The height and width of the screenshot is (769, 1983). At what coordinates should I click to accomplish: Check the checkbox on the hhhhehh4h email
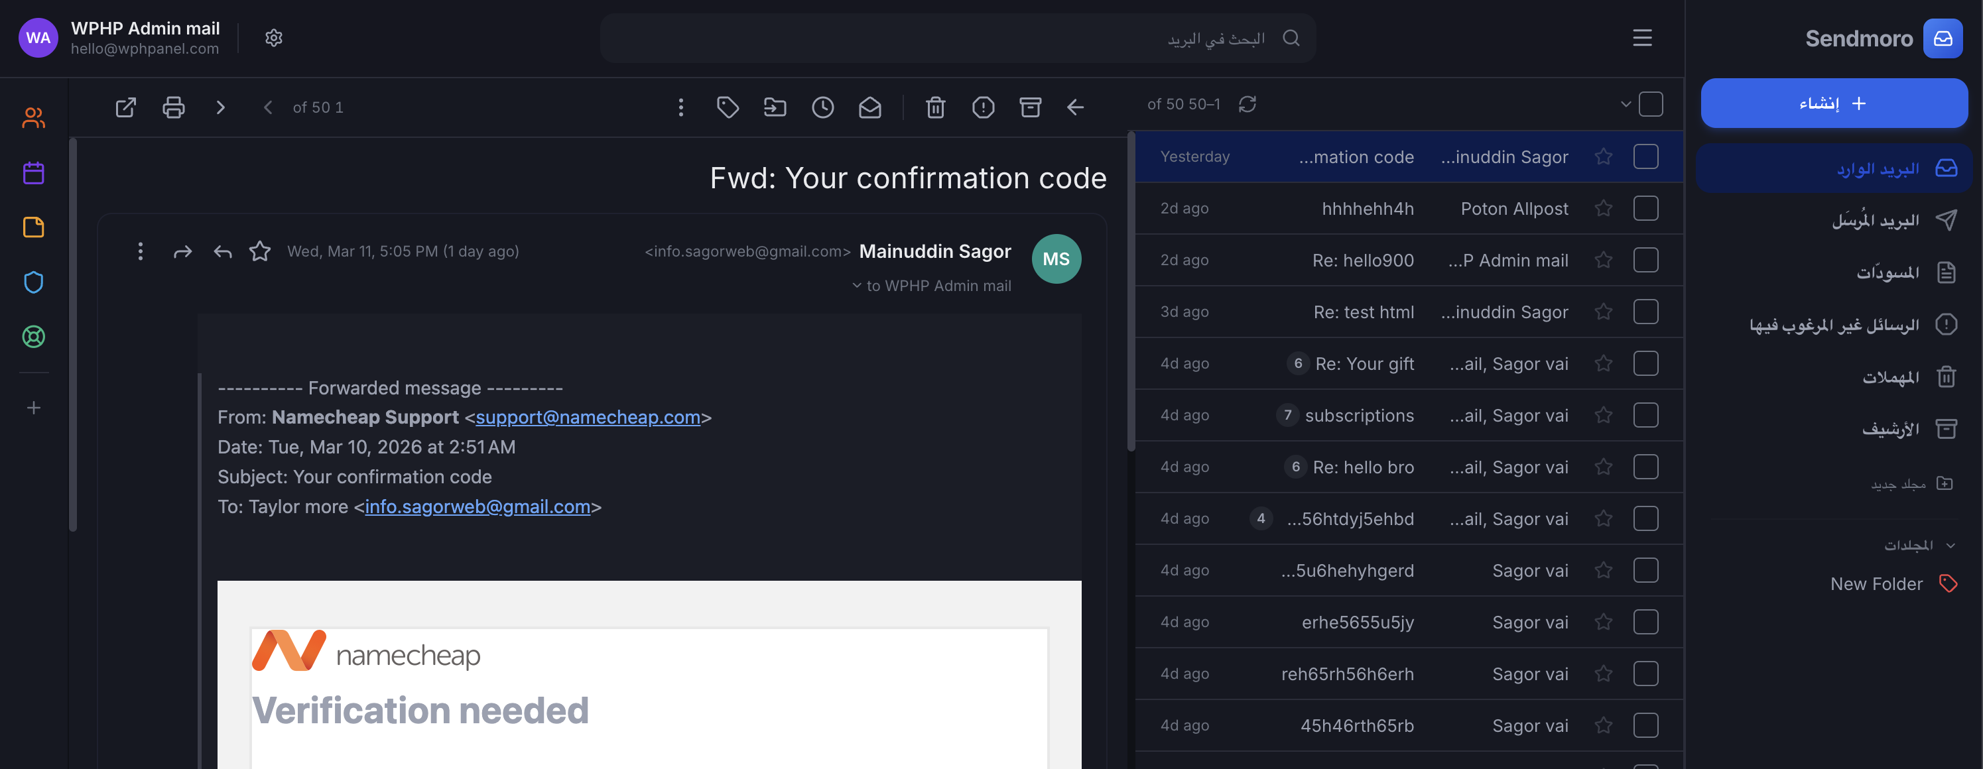[x=1647, y=208]
